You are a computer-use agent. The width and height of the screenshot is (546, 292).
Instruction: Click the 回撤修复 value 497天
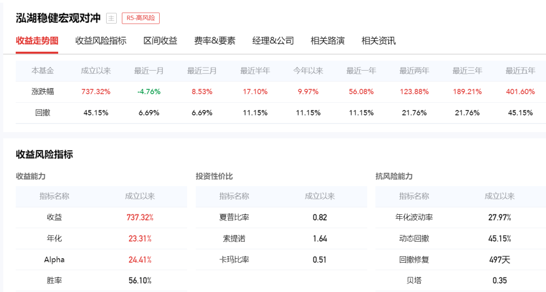coord(499,260)
